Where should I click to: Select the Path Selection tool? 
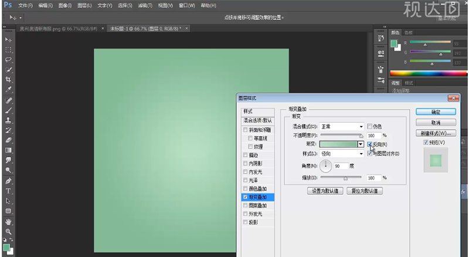8,201
